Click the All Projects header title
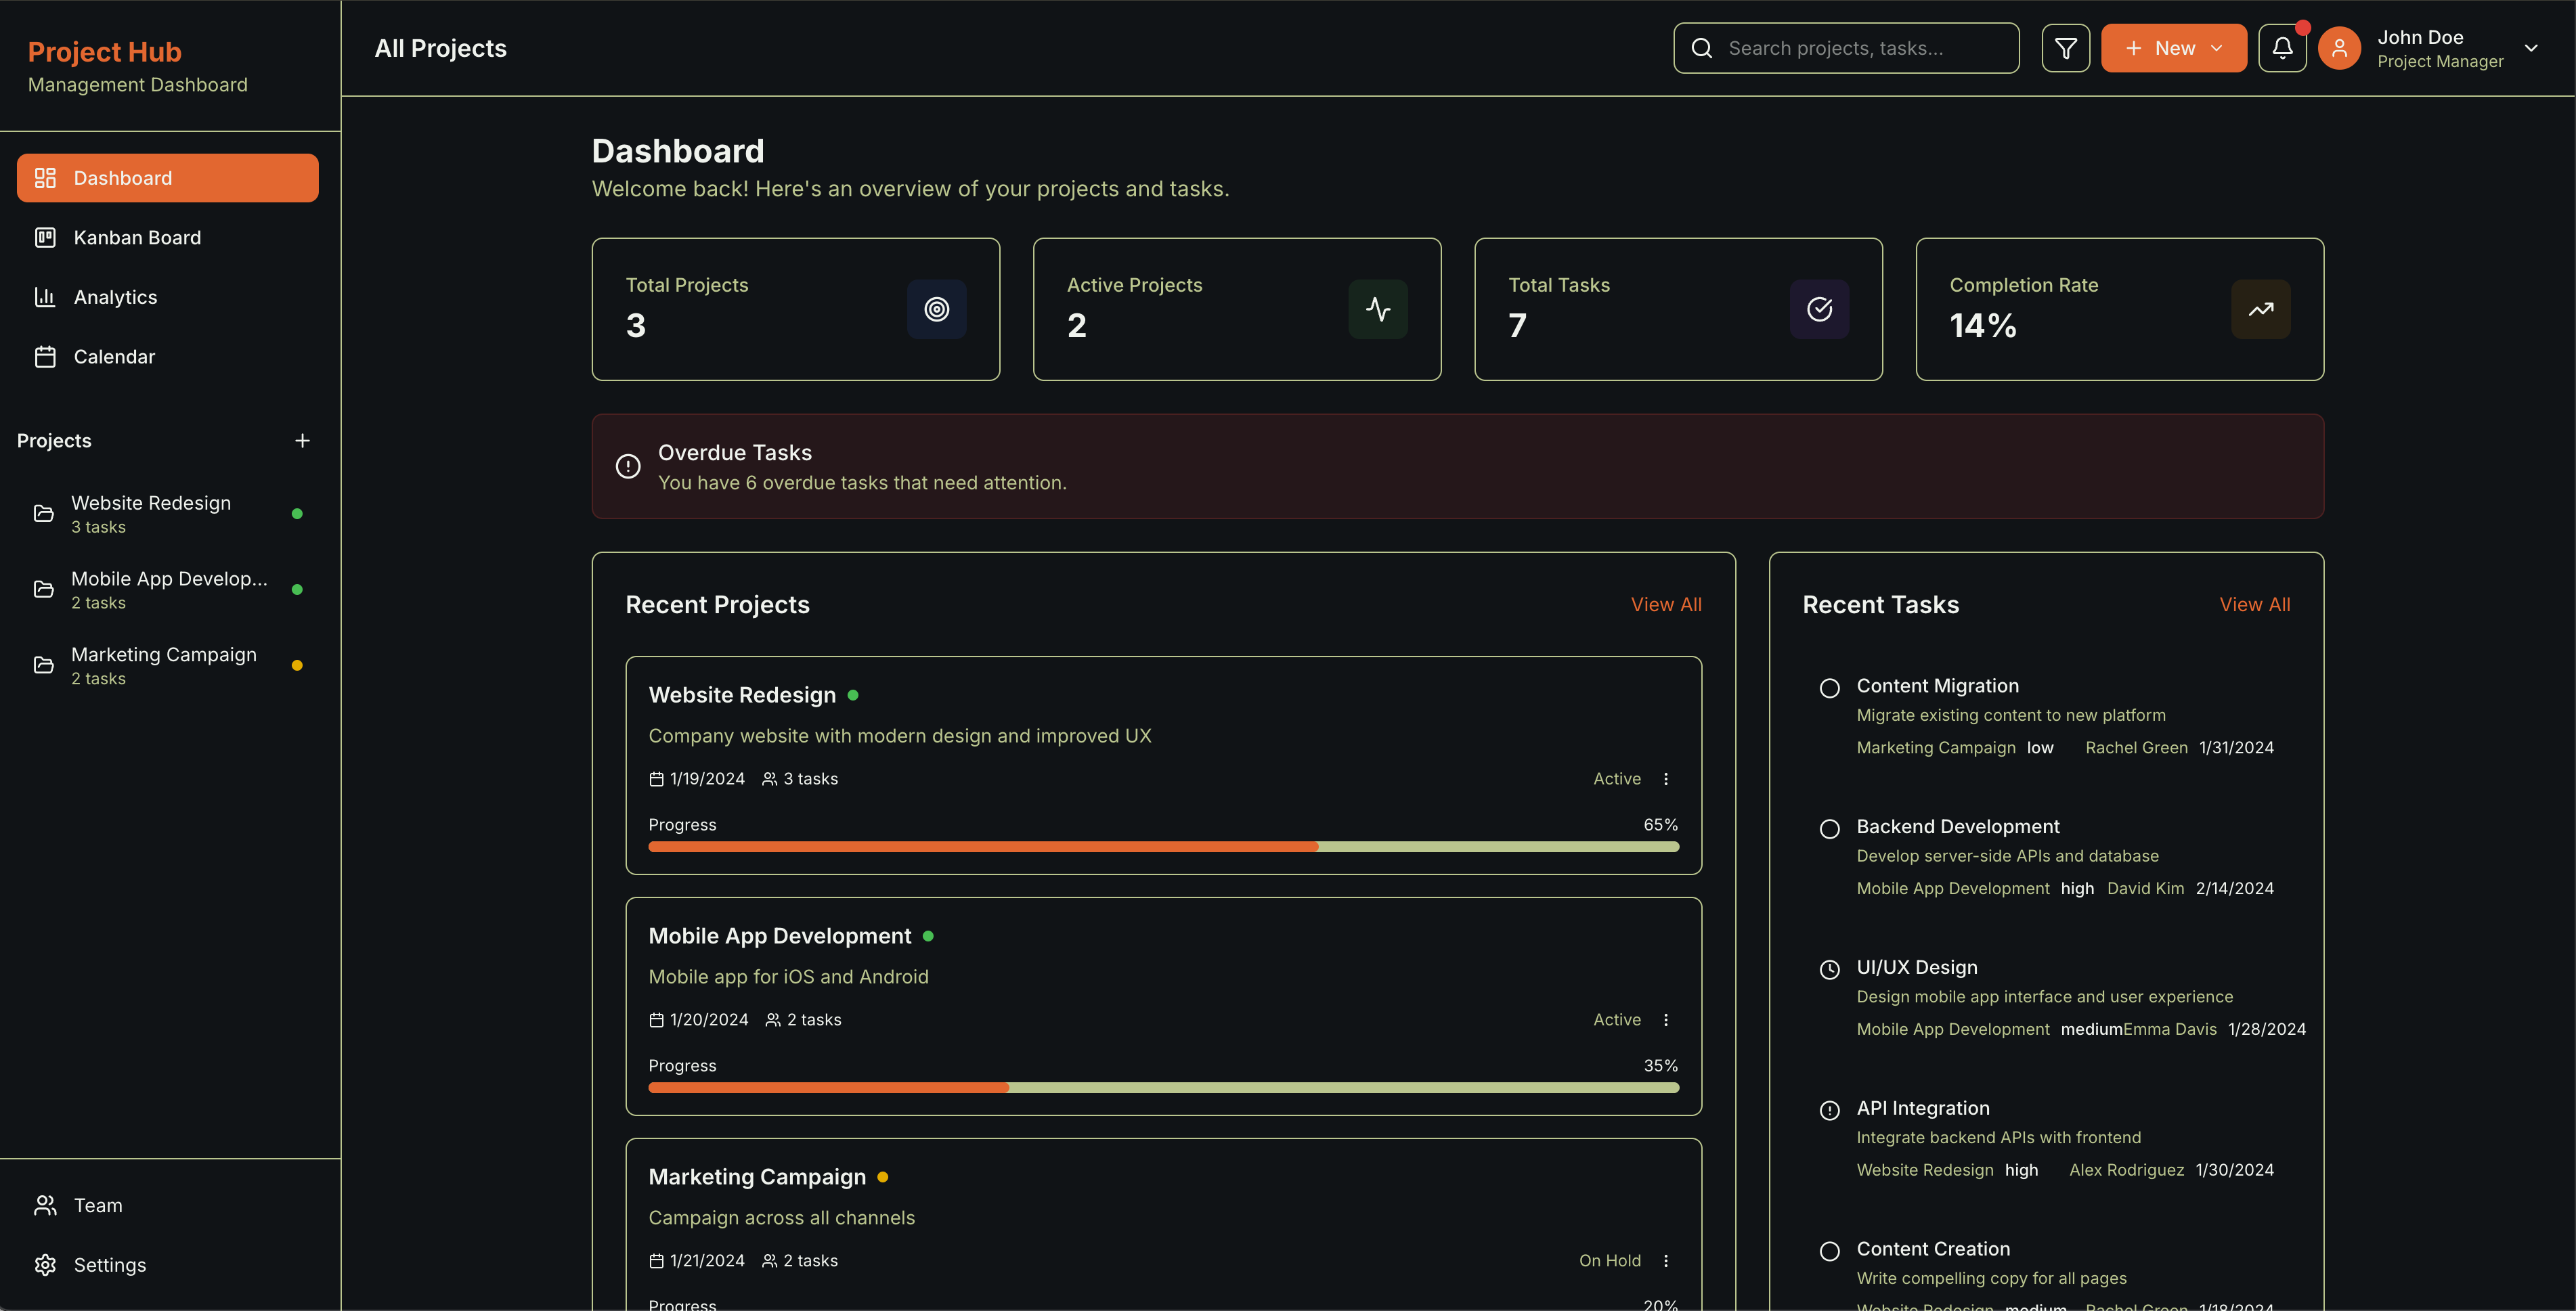The width and height of the screenshot is (2576, 1311). (x=440, y=48)
